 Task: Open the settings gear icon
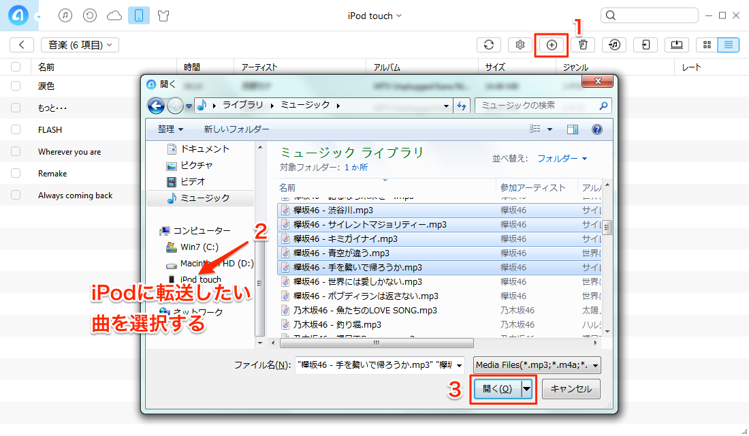point(520,45)
